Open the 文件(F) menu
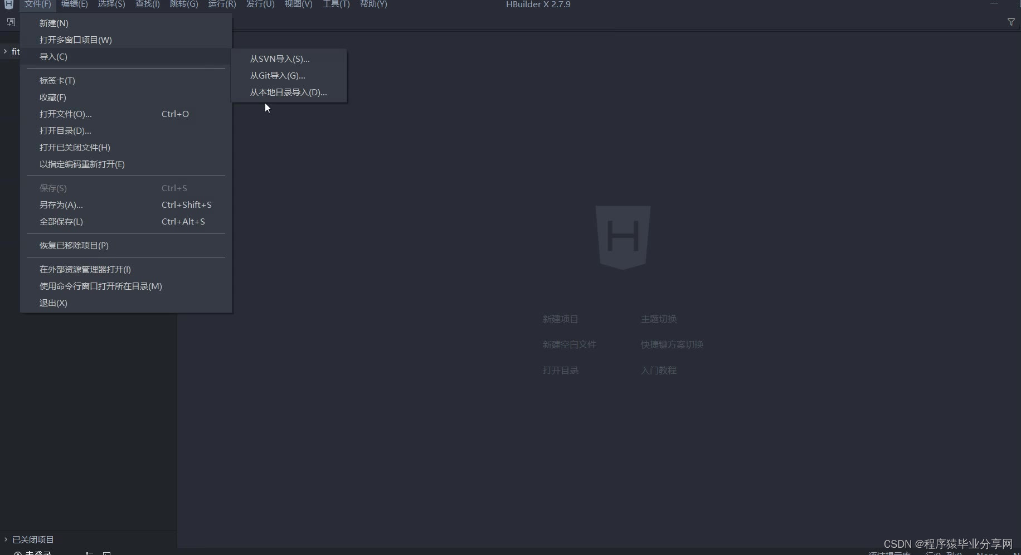The width and height of the screenshot is (1021, 555). (x=37, y=4)
